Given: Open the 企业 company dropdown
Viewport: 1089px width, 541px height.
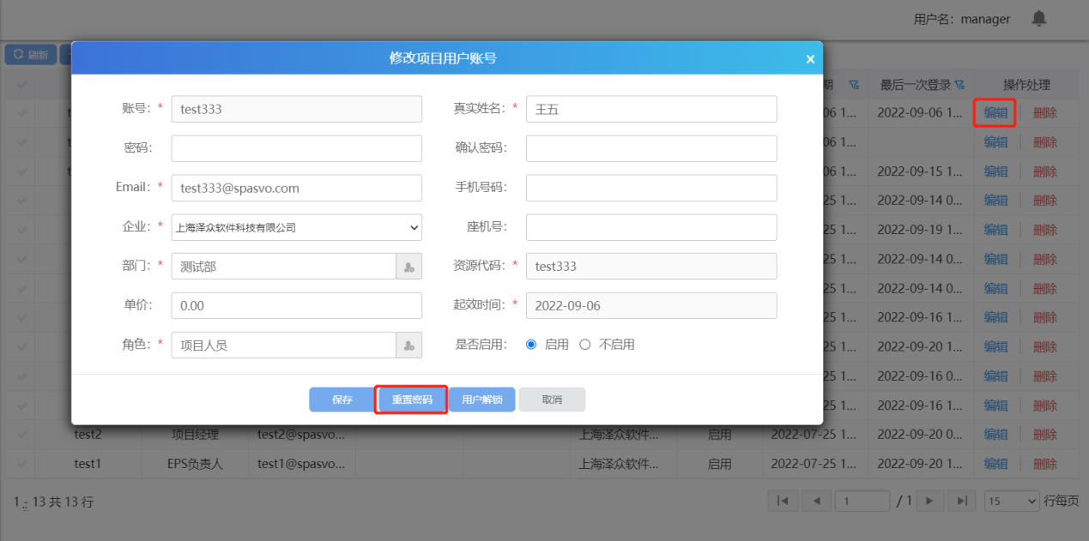Looking at the screenshot, I should tap(296, 227).
